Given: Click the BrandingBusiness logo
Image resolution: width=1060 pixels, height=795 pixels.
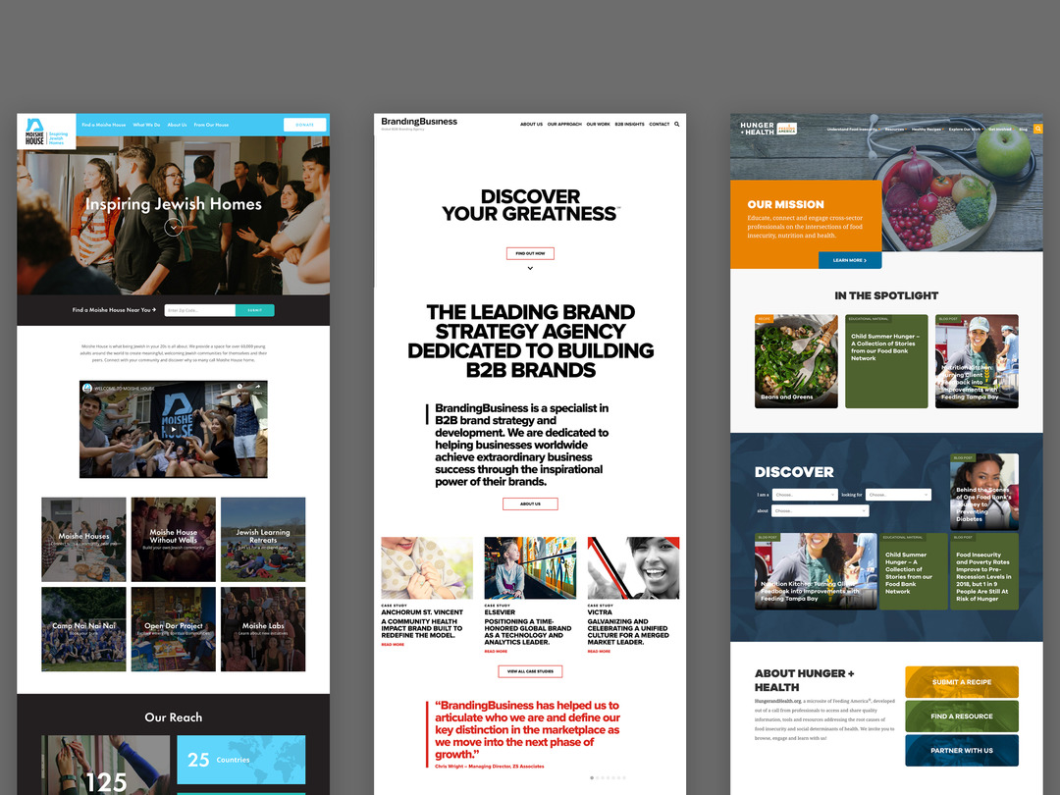Looking at the screenshot, I should 419,123.
